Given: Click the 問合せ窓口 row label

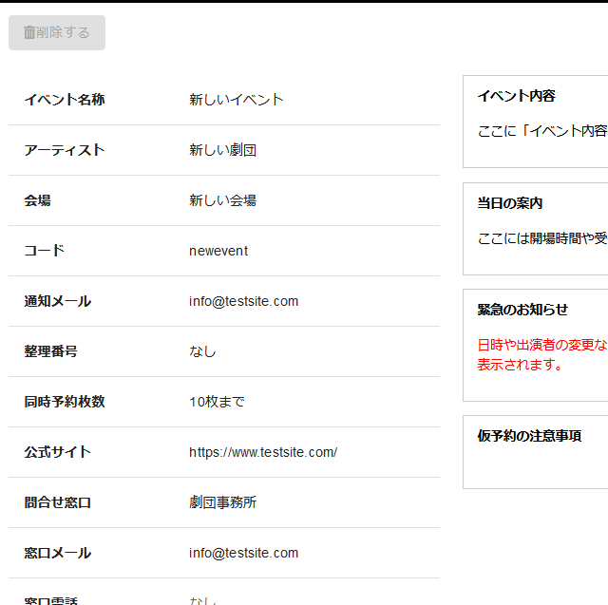Looking at the screenshot, I should [x=57, y=502].
